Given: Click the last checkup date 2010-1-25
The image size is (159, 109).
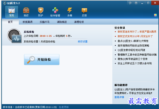Looking at the screenshot, I should tap(46, 36).
